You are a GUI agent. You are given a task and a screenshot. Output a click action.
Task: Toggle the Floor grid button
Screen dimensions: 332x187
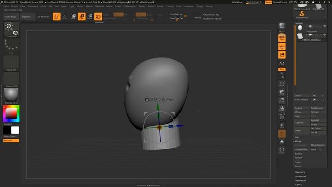(282, 46)
